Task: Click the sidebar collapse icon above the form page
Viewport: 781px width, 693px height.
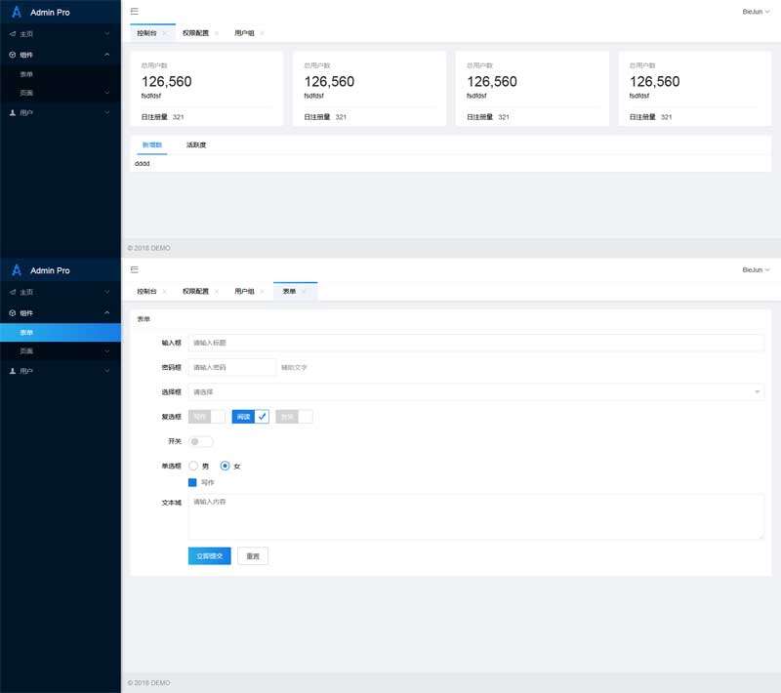Action: point(134,268)
